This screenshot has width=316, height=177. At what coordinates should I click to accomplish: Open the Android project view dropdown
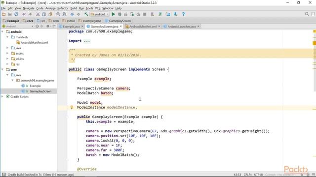(x=18, y=26)
